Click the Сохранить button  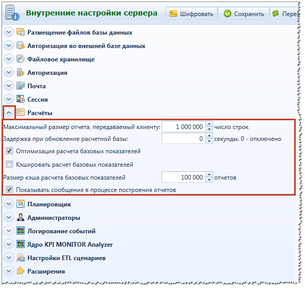(244, 13)
